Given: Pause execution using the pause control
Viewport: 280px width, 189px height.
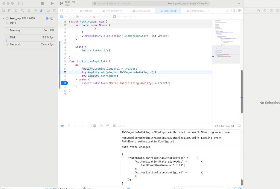Looking at the screenshot, I should pyautogui.click(x=69, y=126).
